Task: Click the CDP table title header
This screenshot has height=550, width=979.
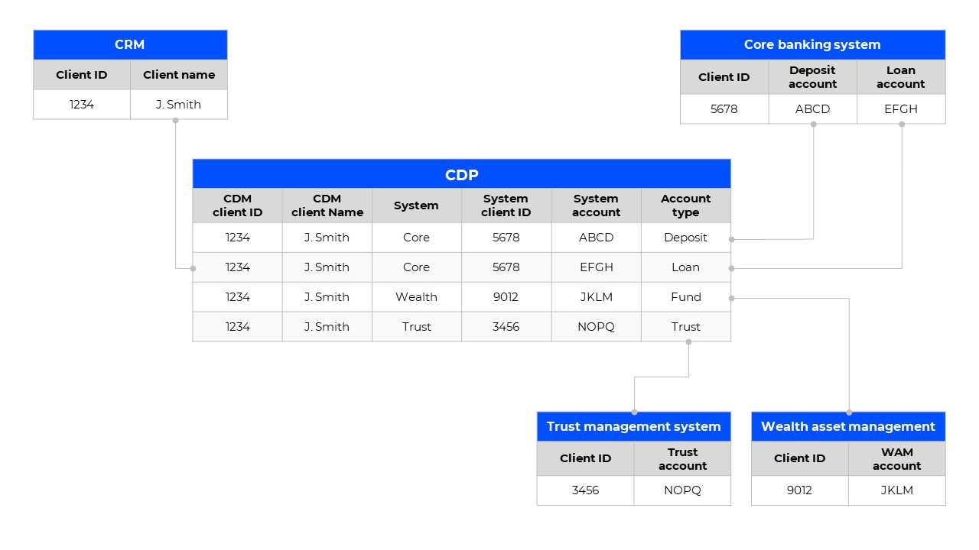Action: (x=461, y=175)
